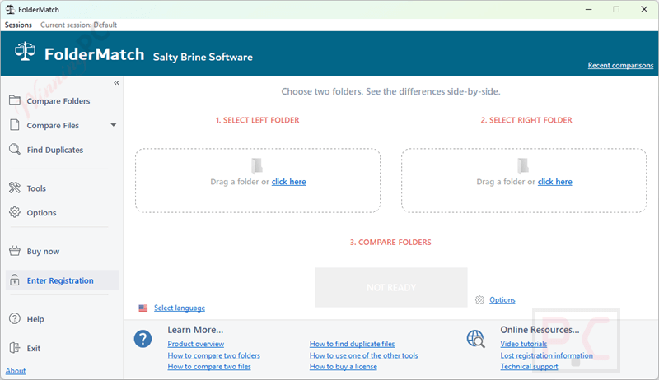Click the blue Learn More question icon

coord(143,339)
